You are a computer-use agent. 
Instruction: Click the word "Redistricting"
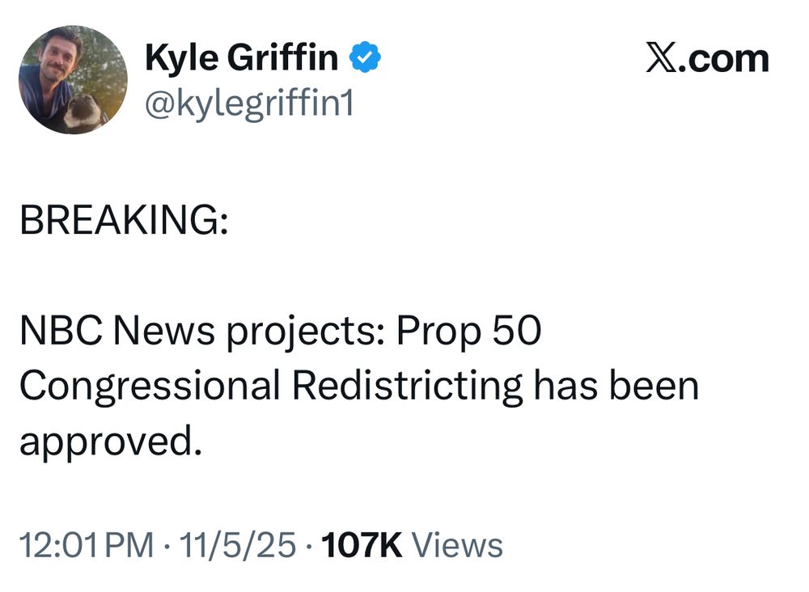point(408,387)
